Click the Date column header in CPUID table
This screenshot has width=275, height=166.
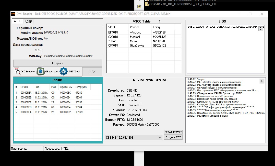tap(41, 87)
